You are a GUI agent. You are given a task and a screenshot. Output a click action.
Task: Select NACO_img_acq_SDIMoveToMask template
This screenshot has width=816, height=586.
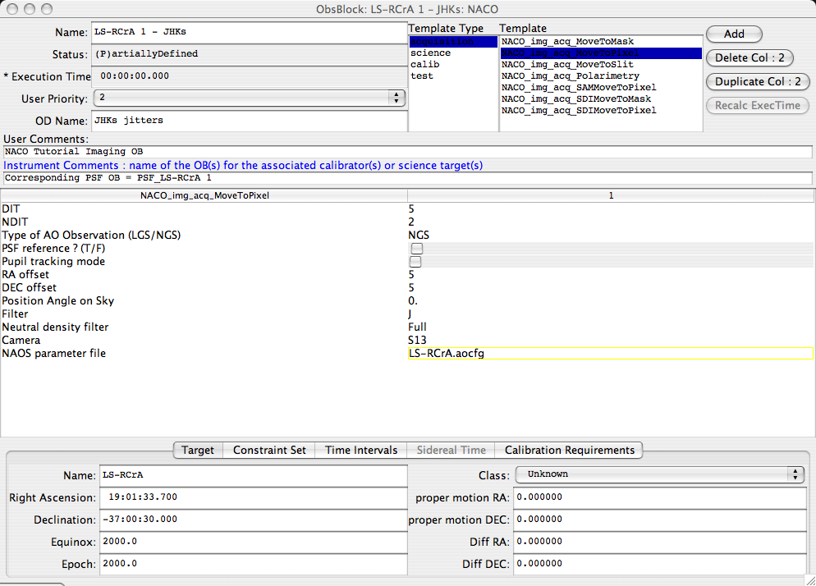pyautogui.click(x=601, y=98)
